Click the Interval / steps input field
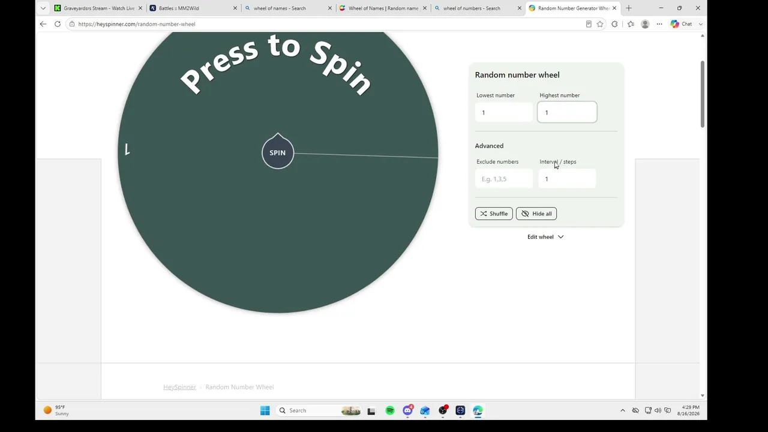Screen dimensions: 768x432 tap(567, 179)
